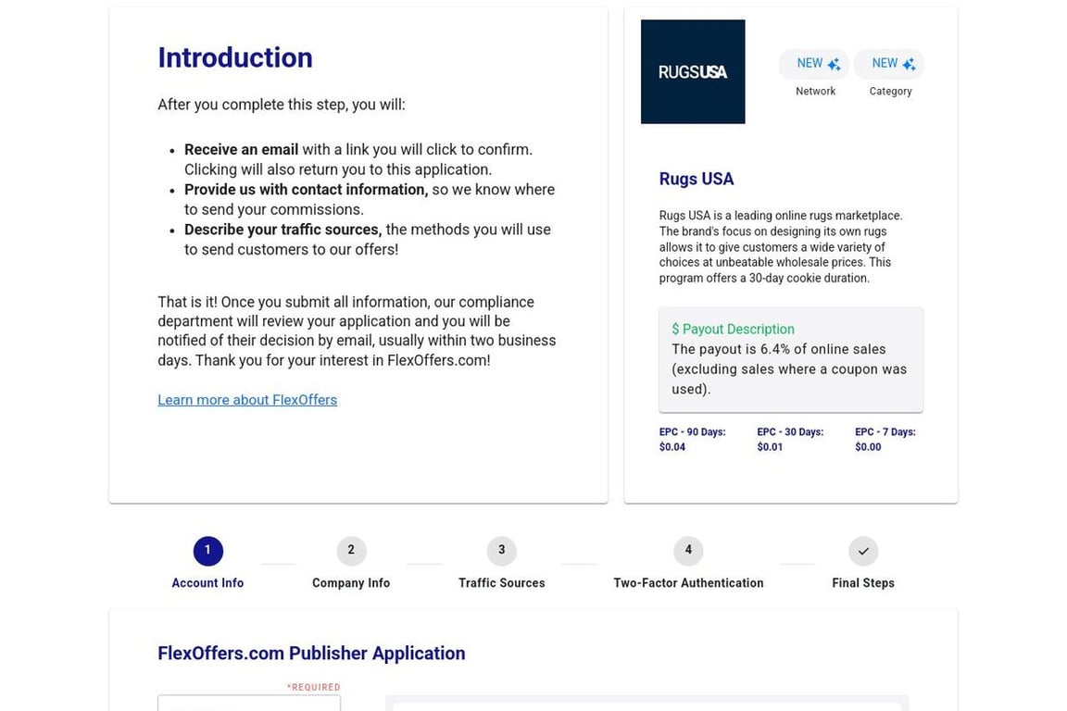Click the sparkle icon in Category badge
This screenshot has width=1067, height=711.
(909, 64)
